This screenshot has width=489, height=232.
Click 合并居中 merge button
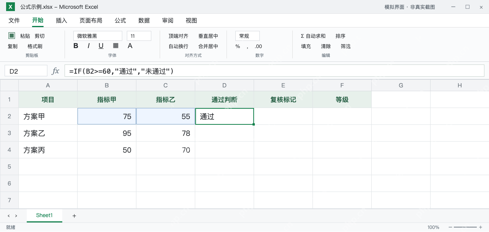(208, 47)
